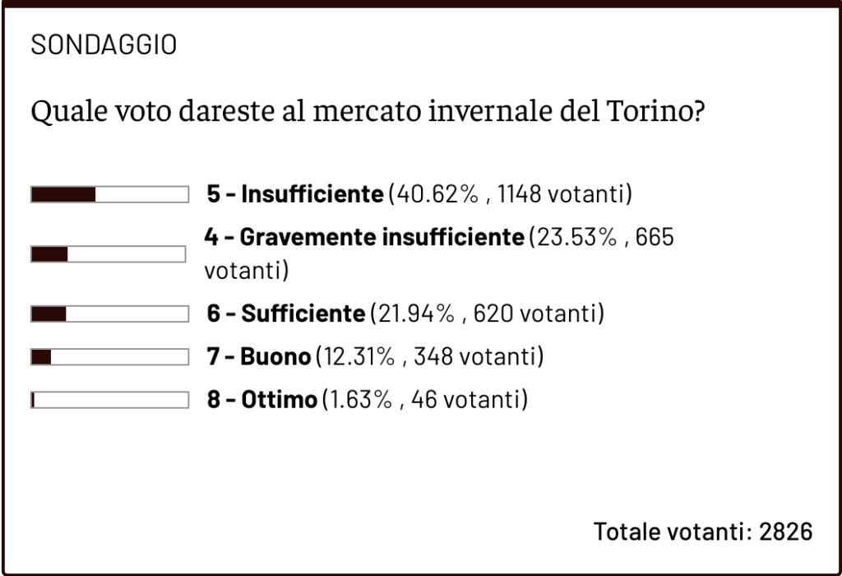Viewport: 842px width, 576px height.
Task: Select the "5 - Insufficiente" option label
Action: pos(294,195)
